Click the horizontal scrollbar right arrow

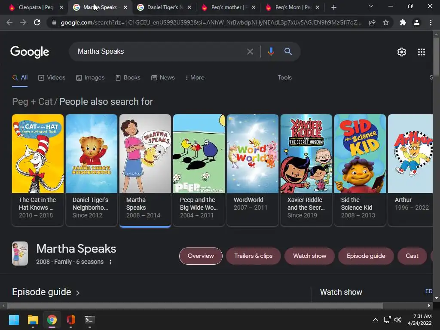click(x=429, y=306)
